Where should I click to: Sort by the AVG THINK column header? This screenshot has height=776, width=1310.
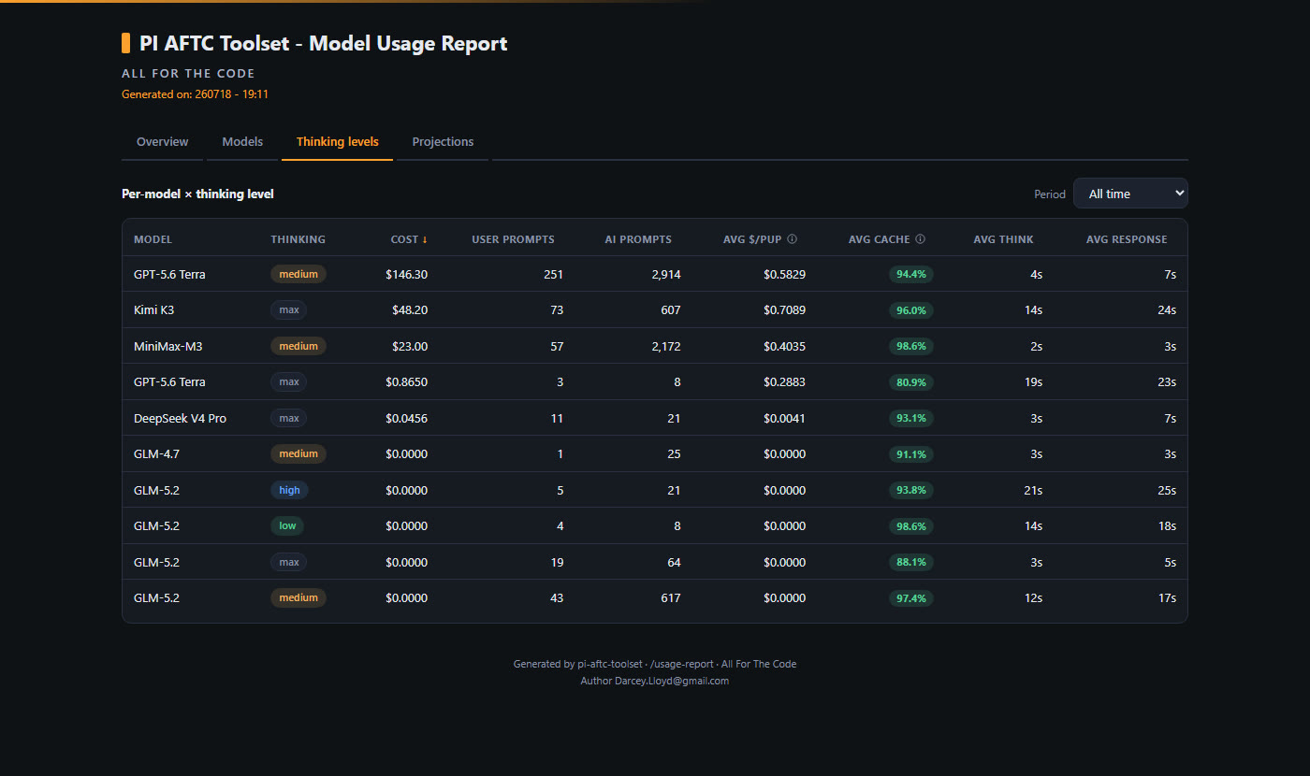1003,239
